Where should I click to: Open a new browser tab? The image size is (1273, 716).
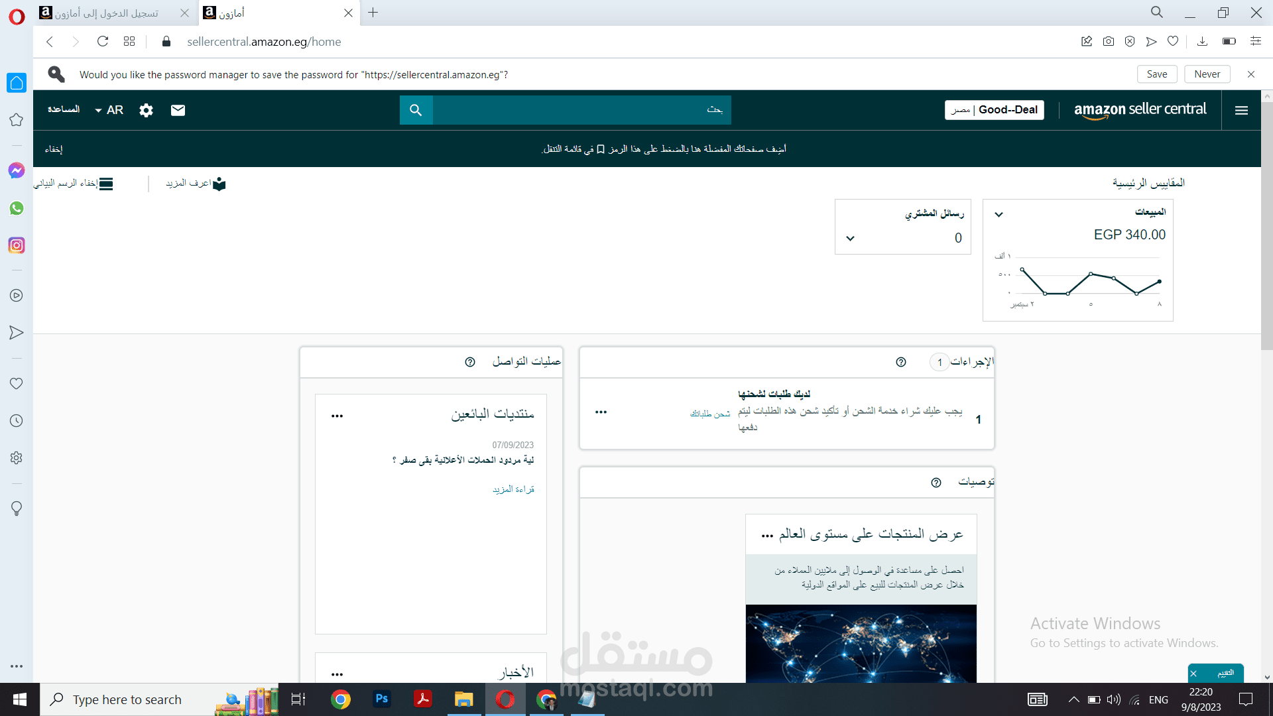pyautogui.click(x=373, y=13)
